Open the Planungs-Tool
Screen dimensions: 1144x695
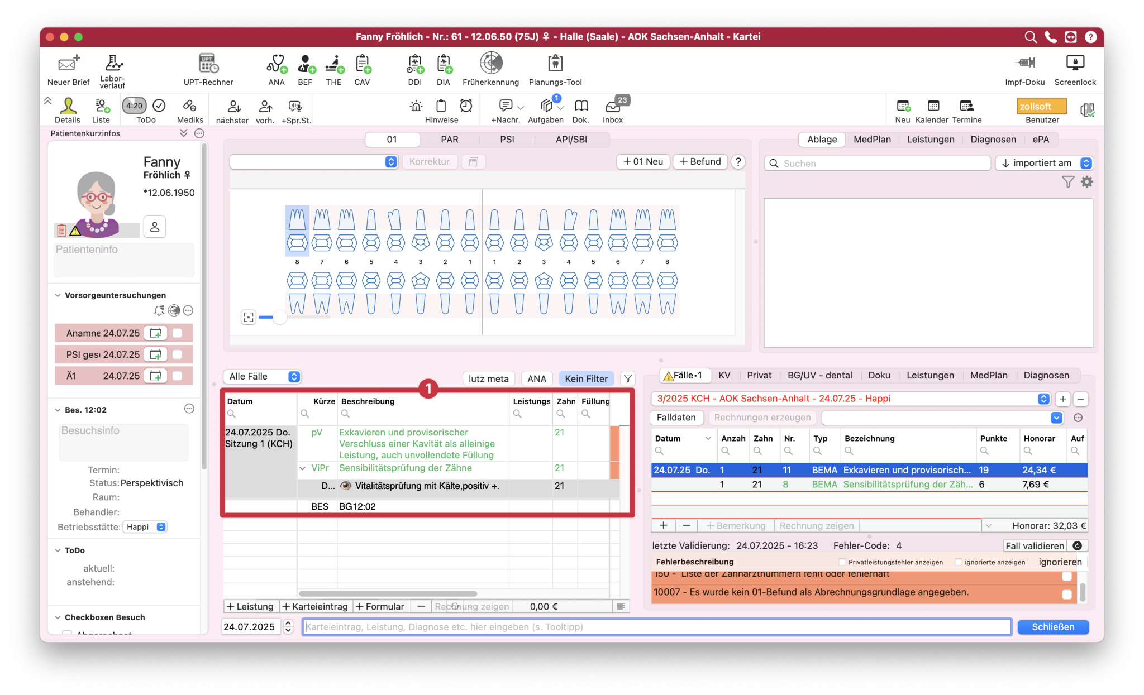click(555, 69)
